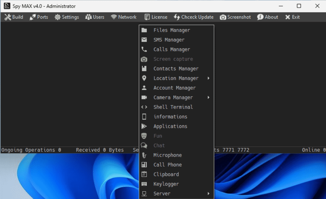This screenshot has height=199, width=326.
Task: Click the Exit toolbar item
Action: 292,17
